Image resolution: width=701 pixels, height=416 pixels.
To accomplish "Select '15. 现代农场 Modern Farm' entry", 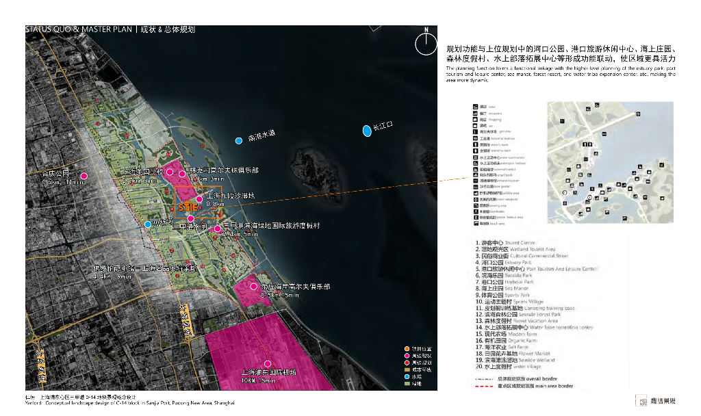I will 506,334.
